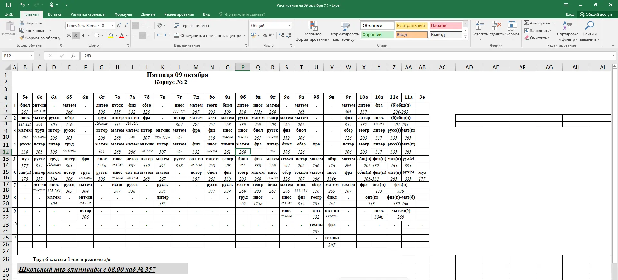Apply percent style format
This screenshot has height=280, width=618.
265,35
